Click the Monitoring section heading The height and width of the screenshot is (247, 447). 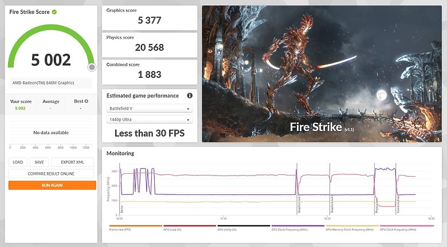coord(120,153)
